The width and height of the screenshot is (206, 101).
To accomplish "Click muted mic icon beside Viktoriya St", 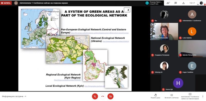I will [152, 72].
